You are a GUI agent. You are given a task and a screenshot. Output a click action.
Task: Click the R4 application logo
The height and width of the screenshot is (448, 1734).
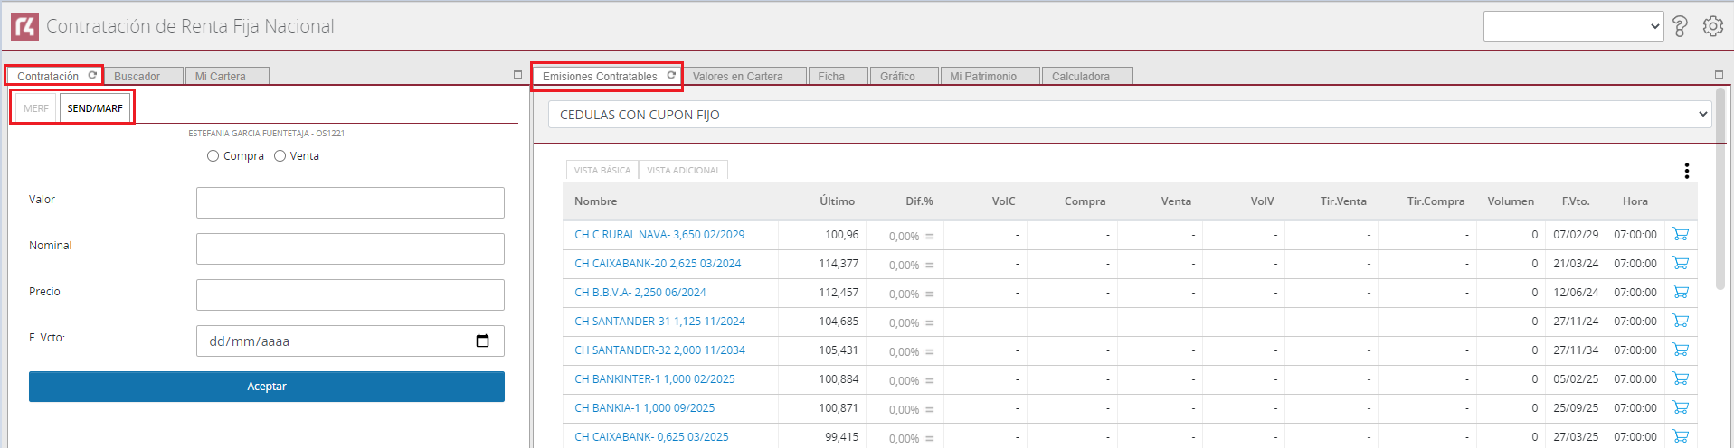[24, 27]
